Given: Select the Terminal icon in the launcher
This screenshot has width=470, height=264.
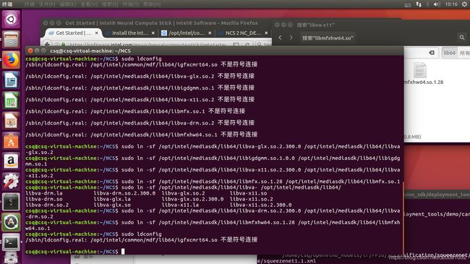Looking at the screenshot, I should click(11, 242).
